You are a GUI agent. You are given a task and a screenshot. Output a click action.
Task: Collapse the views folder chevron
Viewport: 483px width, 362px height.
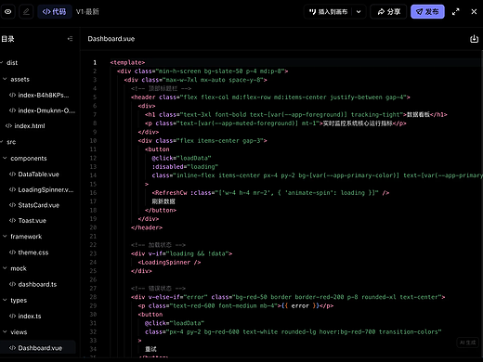5,332
